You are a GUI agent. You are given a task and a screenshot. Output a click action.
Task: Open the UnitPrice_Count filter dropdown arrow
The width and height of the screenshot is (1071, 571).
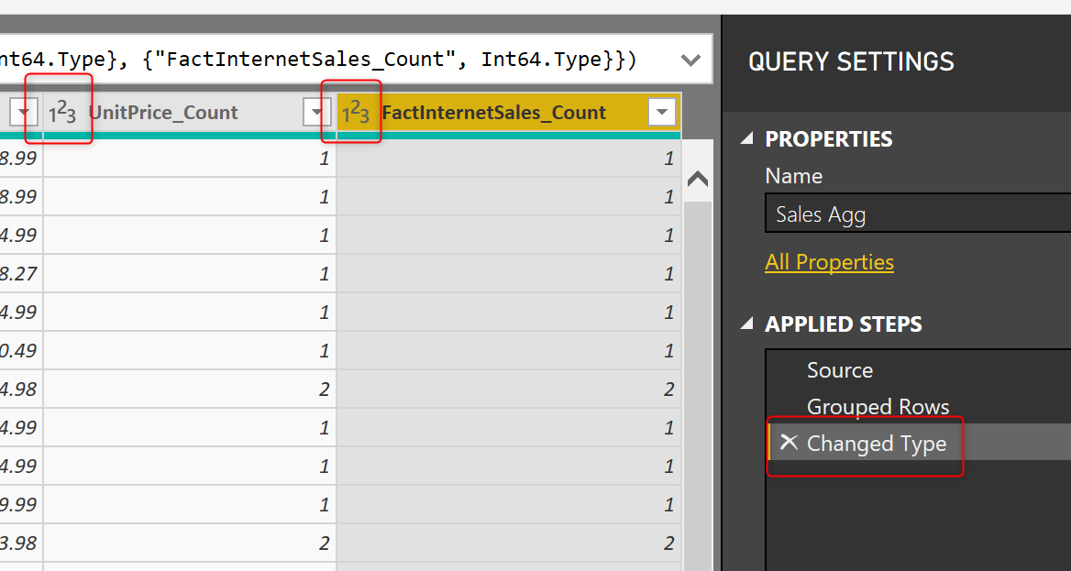(317, 112)
